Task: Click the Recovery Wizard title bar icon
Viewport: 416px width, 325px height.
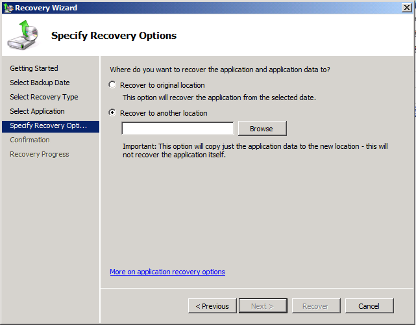Action: 8,8
